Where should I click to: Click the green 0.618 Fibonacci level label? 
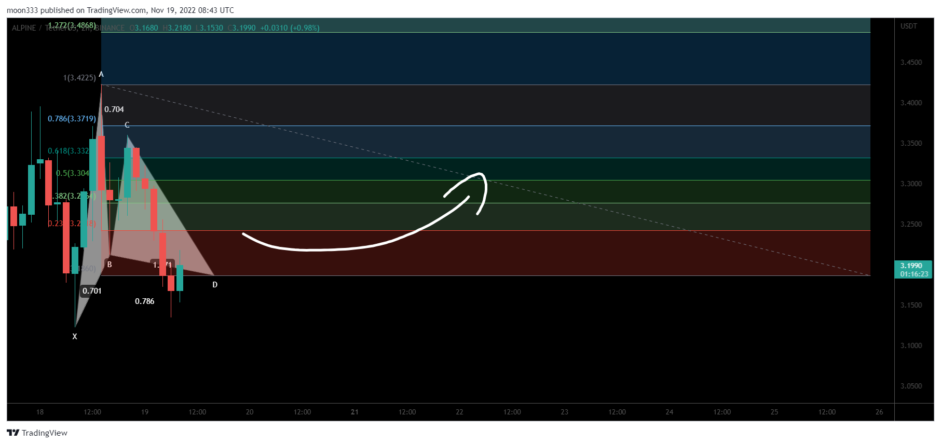pos(69,151)
